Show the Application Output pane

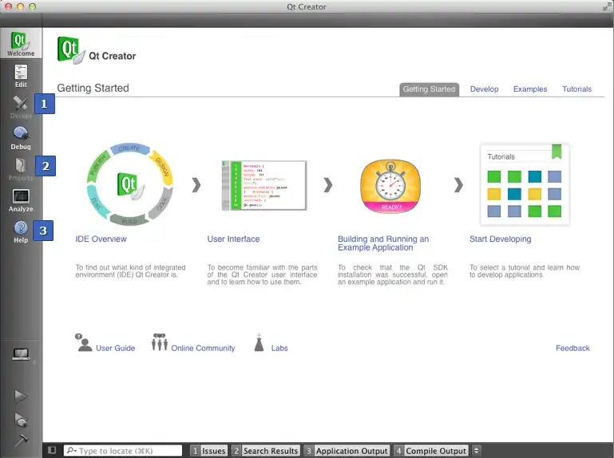click(347, 451)
